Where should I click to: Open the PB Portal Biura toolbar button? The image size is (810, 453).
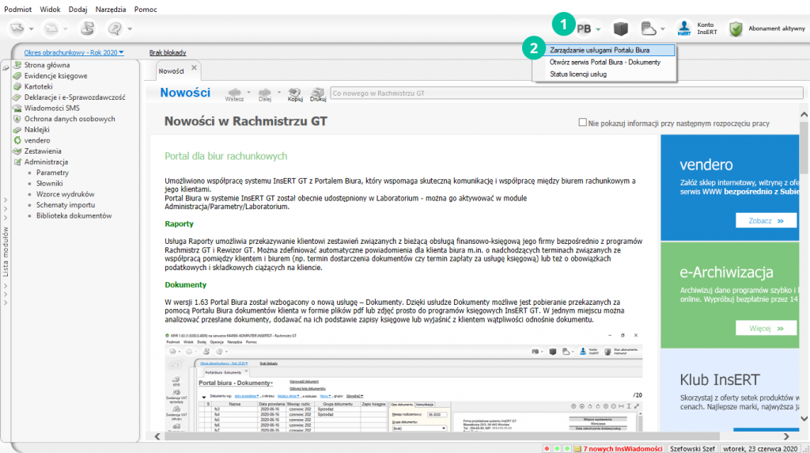tap(584, 29)
